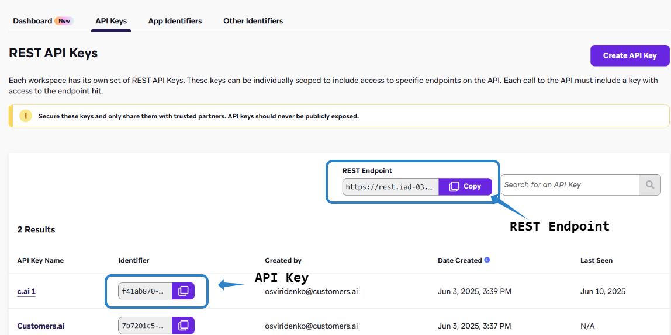Select the API Keys tab
This screenshot has width=671, height=335.
pos(111,20)
